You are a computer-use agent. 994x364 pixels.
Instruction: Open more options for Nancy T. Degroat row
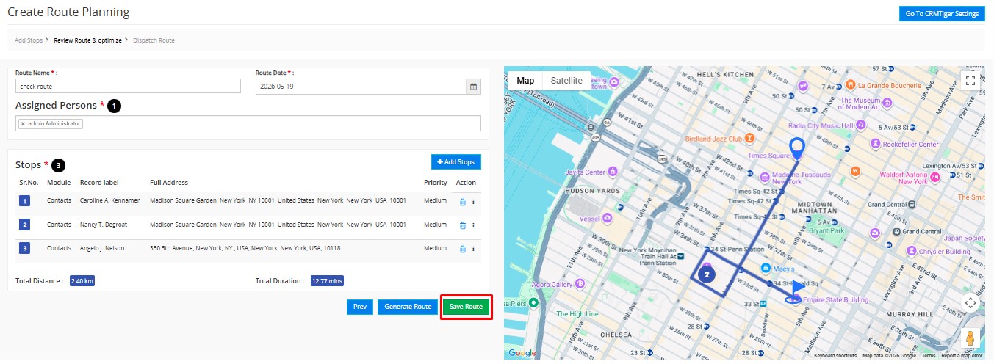[x=473, y=225]
